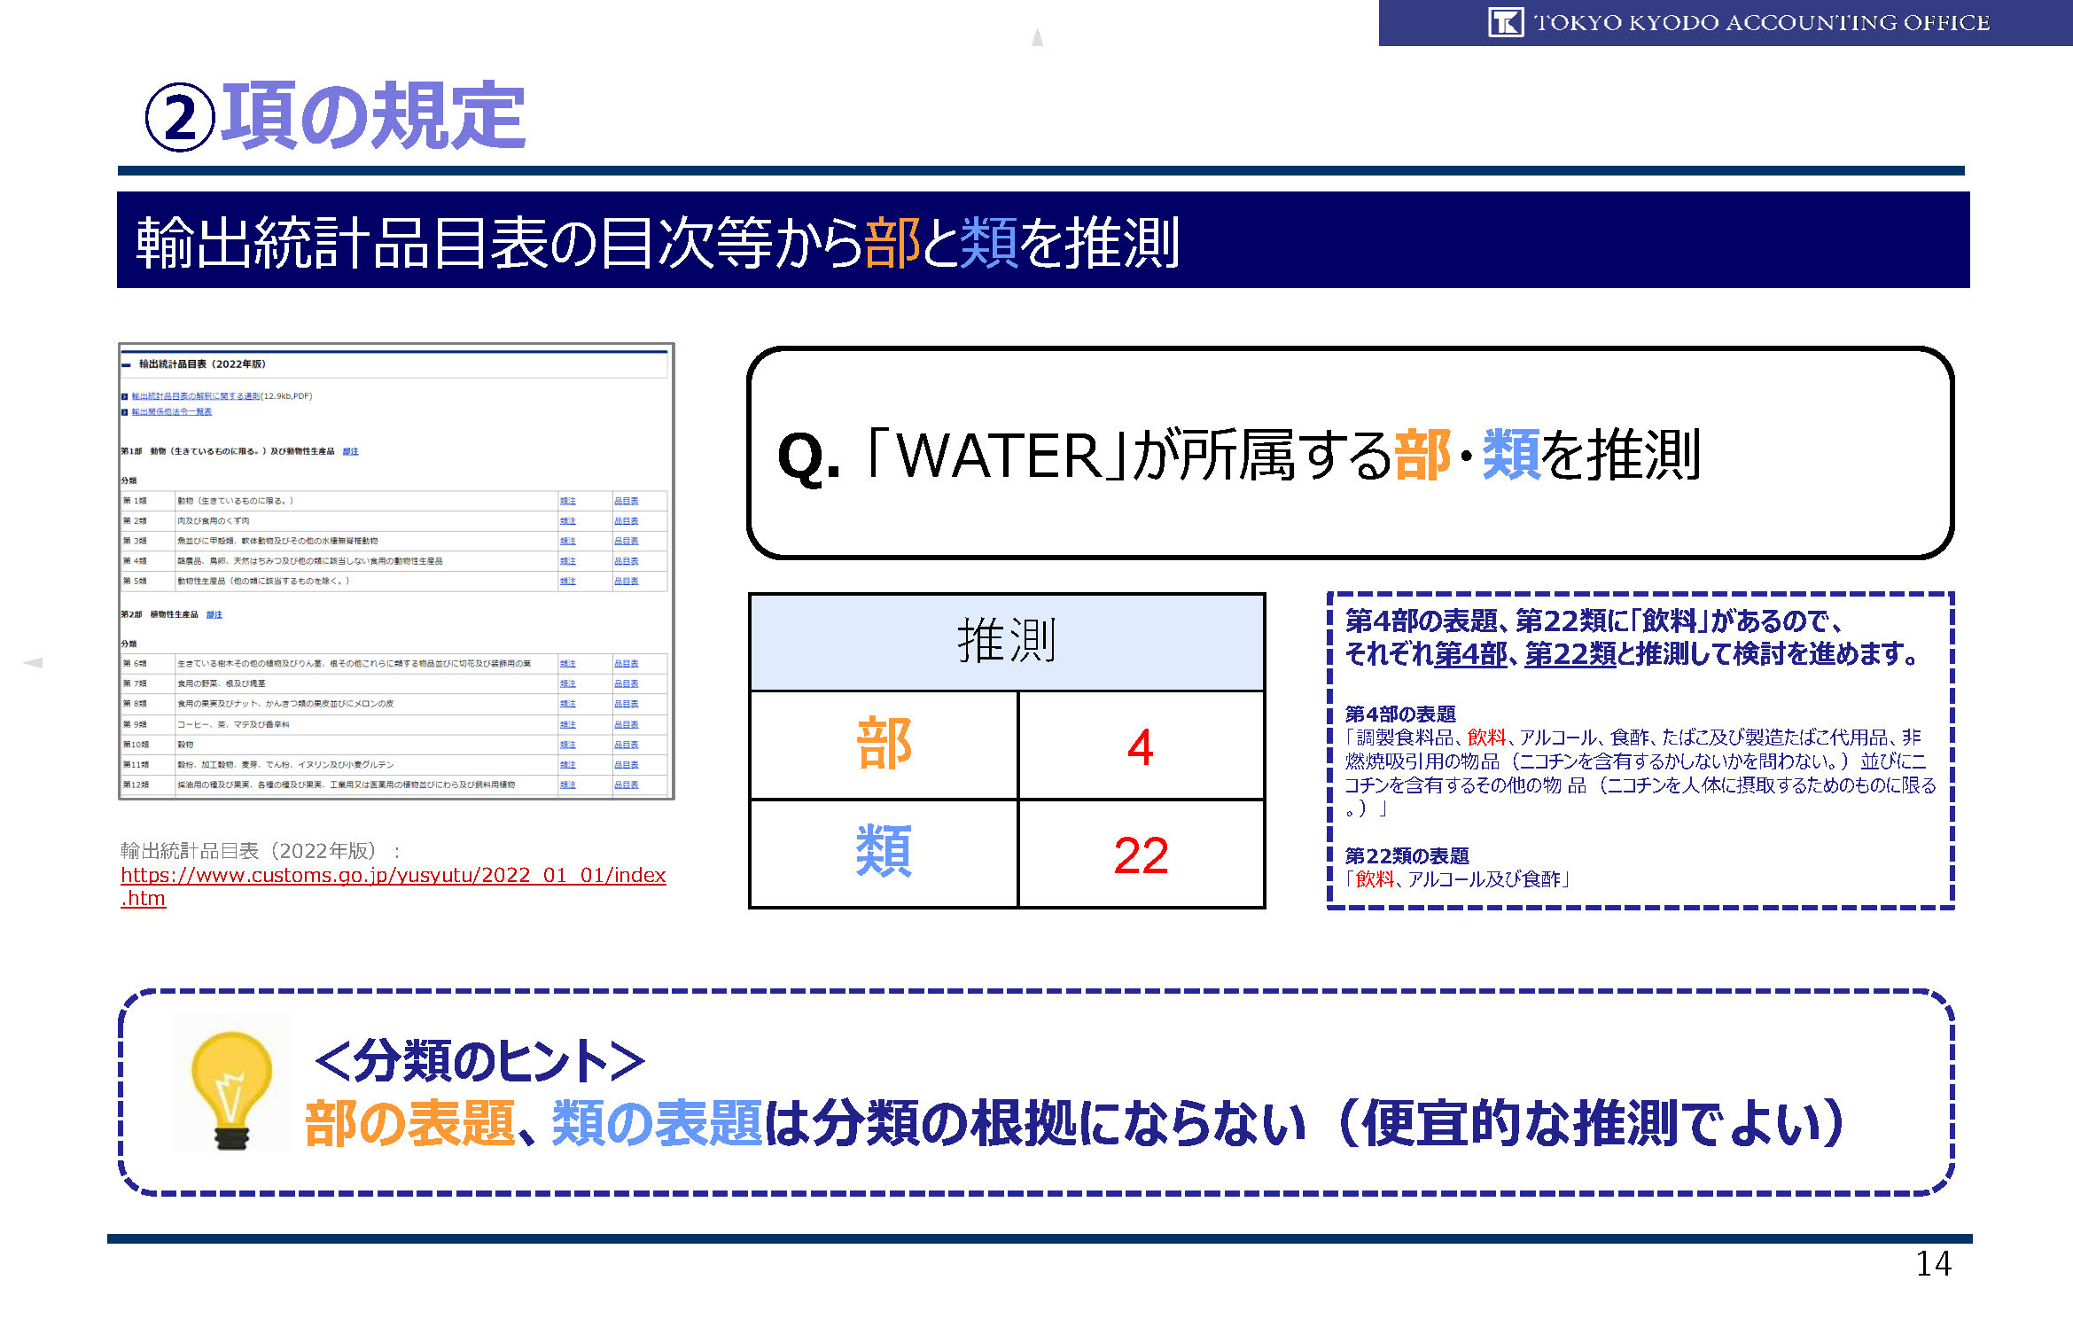Click the red 4 cell in 推測 table
This screenshot has height=1327, width=2073.
coord(1141,746)
